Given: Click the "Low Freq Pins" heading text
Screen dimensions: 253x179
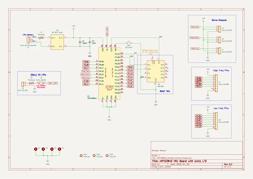Looking at the screenshot, I should (x=221, y=108).
